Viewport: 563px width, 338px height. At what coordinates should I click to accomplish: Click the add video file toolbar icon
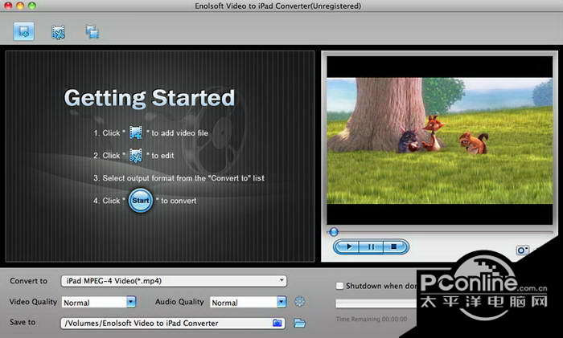(23, 31)
